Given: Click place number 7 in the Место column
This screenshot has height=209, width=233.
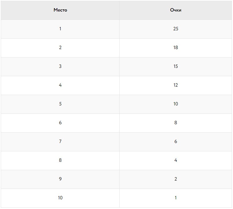Looking at the screenshot, I should pyautogui.click(x=60, y=141).
